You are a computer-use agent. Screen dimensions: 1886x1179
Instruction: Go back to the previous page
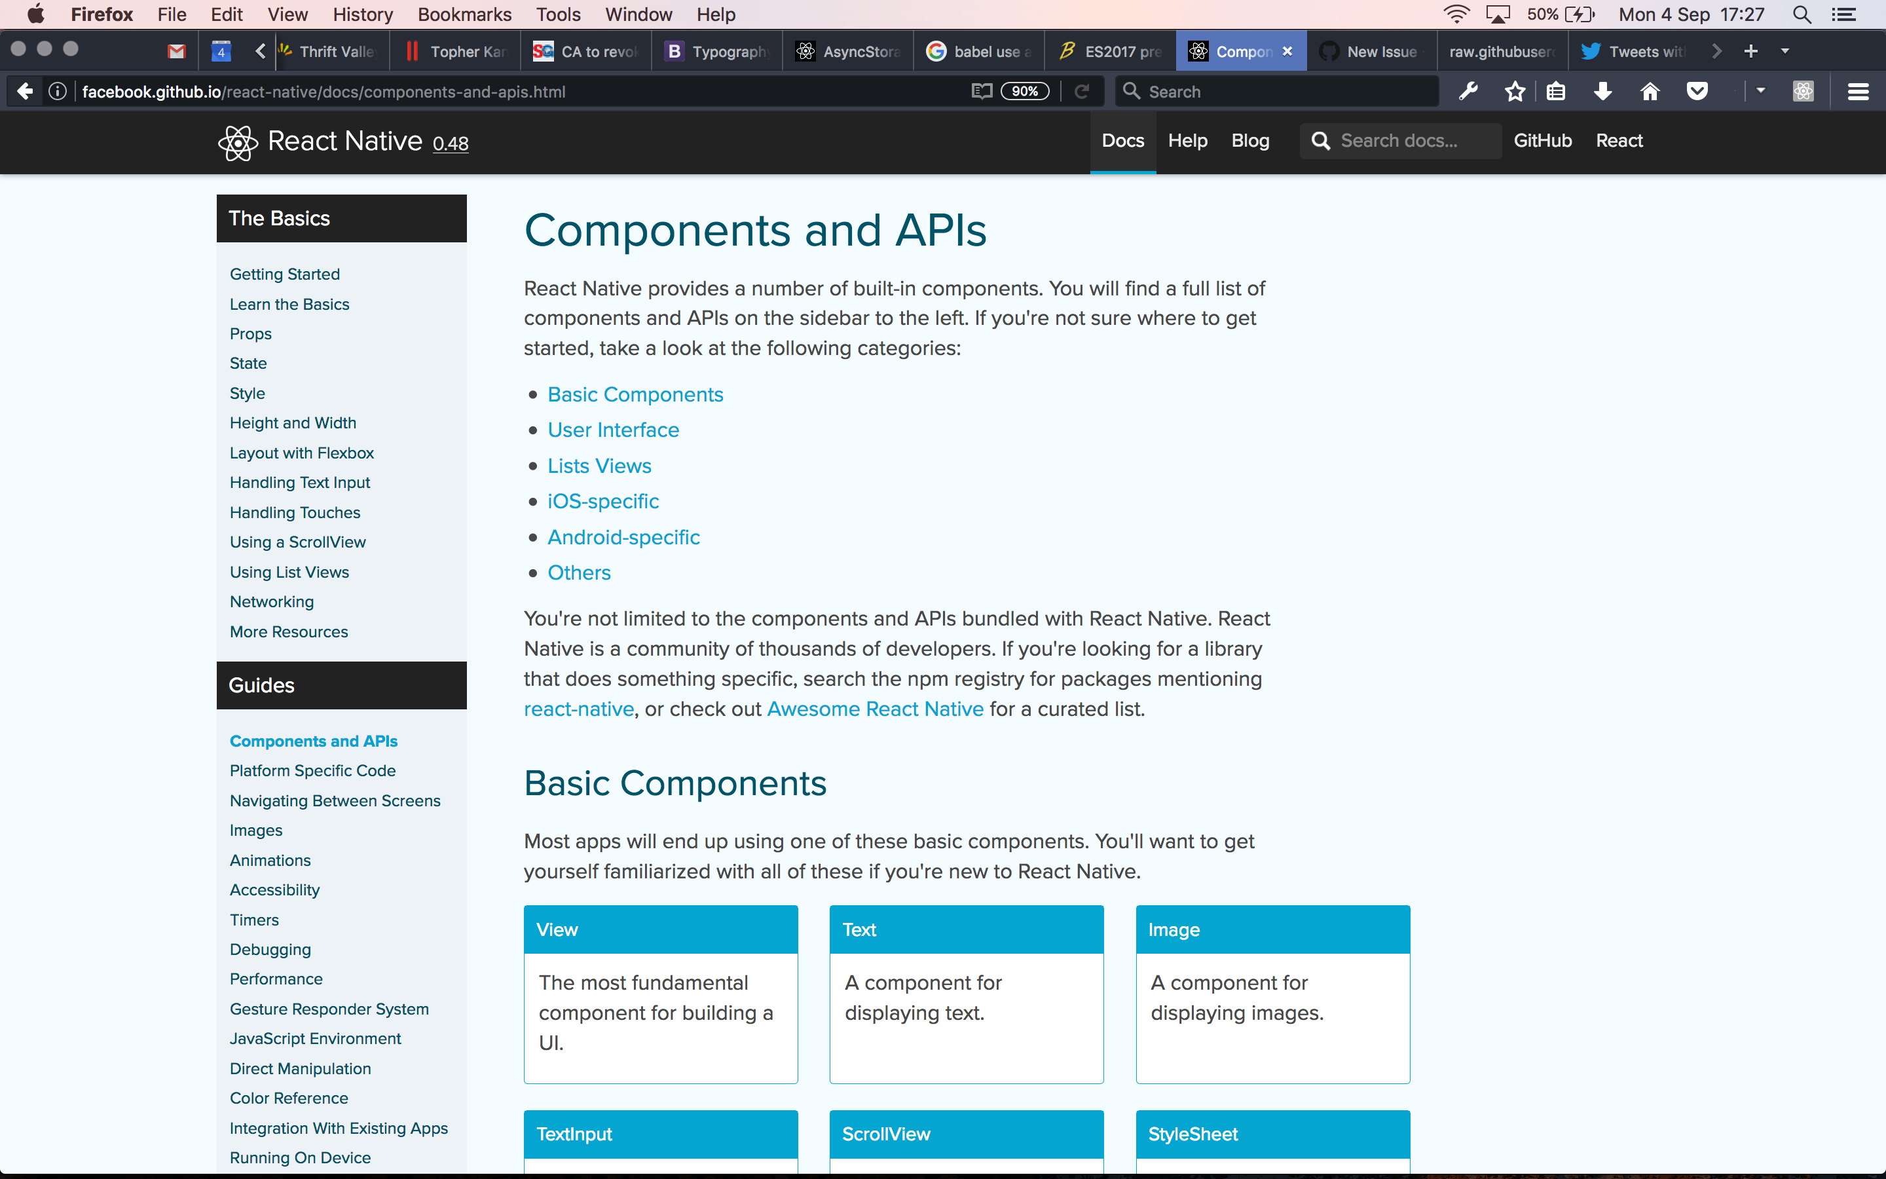[x=25, y=91]
